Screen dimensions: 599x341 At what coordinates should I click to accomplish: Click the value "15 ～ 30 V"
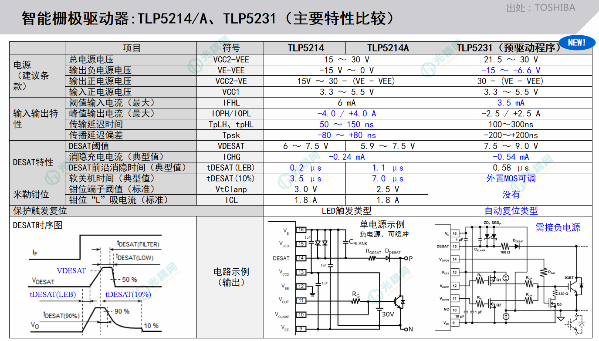(346, 59)
